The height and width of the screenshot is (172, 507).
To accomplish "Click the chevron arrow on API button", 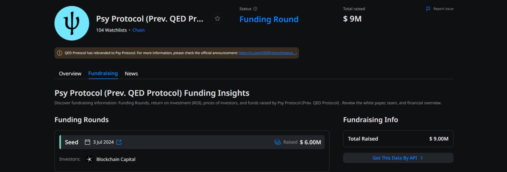I will click(x=421, y=158).
